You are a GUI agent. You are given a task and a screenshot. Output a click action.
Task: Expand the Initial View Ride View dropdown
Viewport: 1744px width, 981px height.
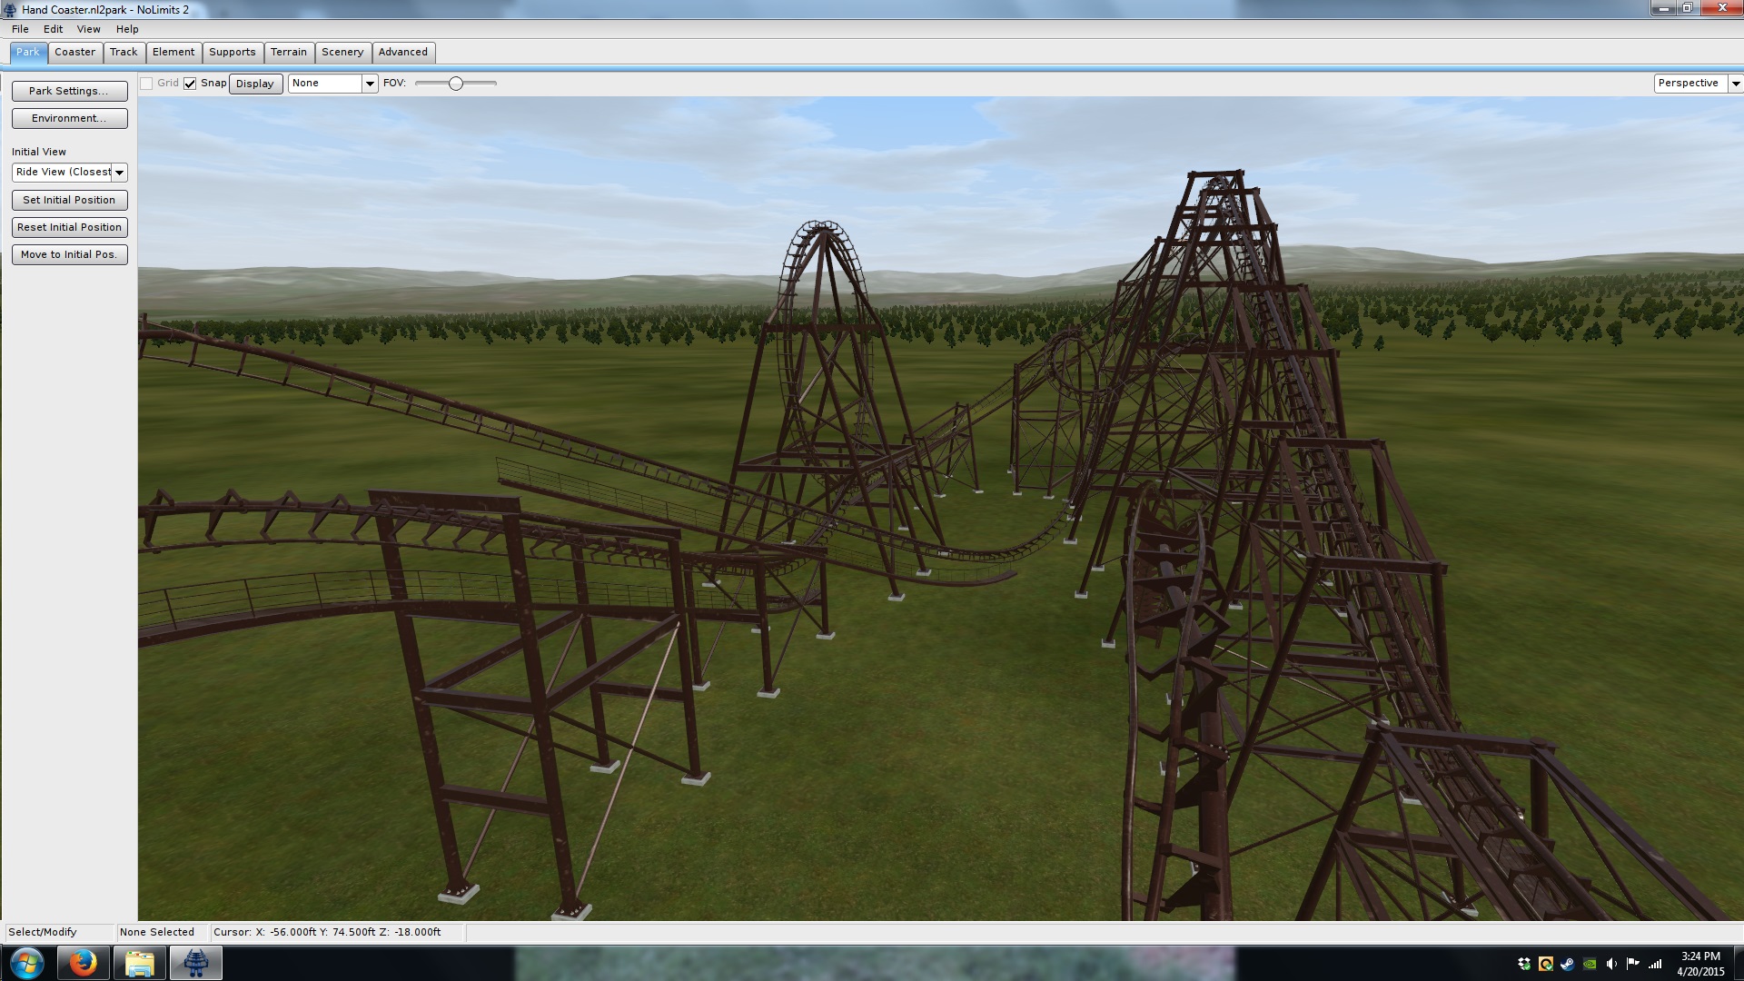pos(119,173)
